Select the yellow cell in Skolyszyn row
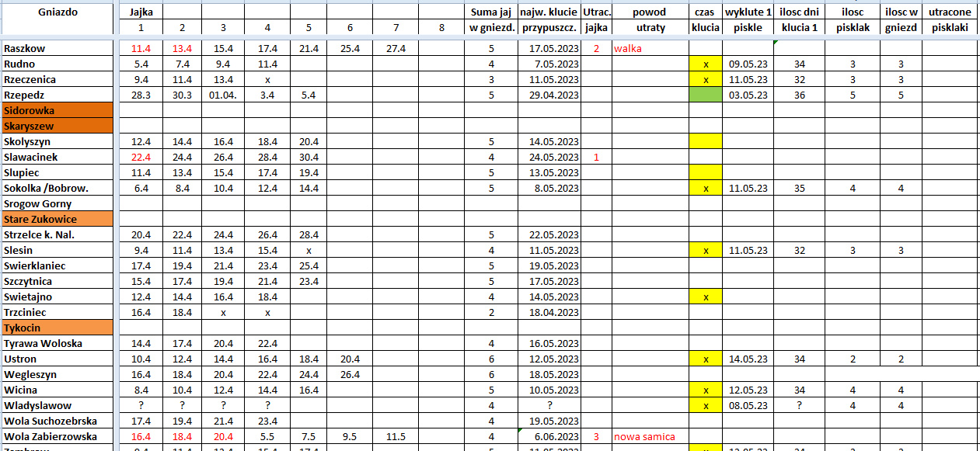This screenshot has height=451, width=980. click(x=706, y=141)
